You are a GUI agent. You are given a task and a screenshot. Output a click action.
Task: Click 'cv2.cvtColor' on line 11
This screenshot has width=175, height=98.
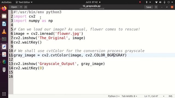pyautogui.click(x=55, y=55)
